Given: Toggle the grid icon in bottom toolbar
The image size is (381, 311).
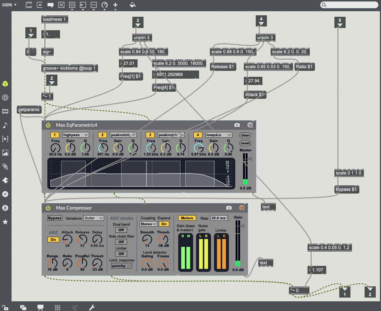Looking at the screenshot, I should click(58, 308).
